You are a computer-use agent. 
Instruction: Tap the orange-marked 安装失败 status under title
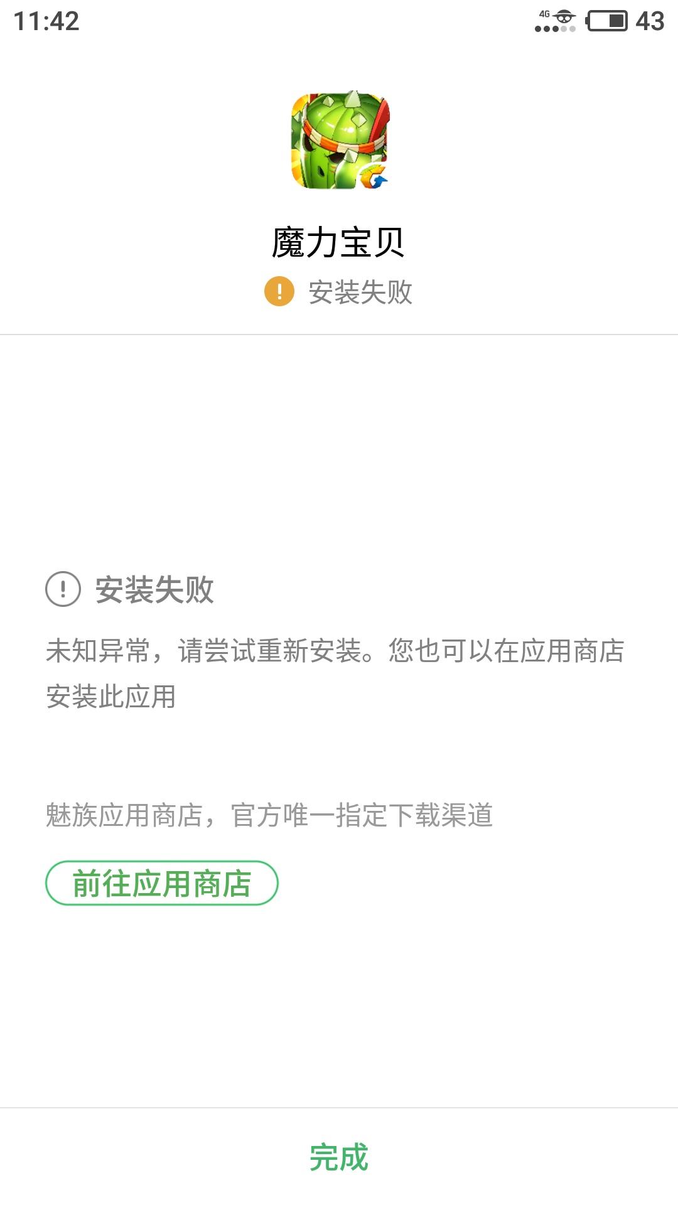point(360,292)
